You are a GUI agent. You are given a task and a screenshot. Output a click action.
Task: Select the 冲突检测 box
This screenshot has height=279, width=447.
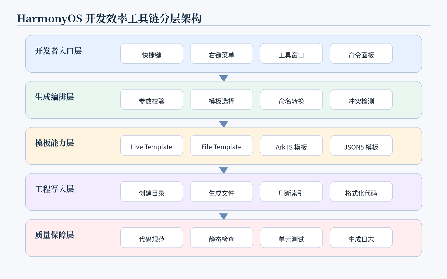(361, 100)
